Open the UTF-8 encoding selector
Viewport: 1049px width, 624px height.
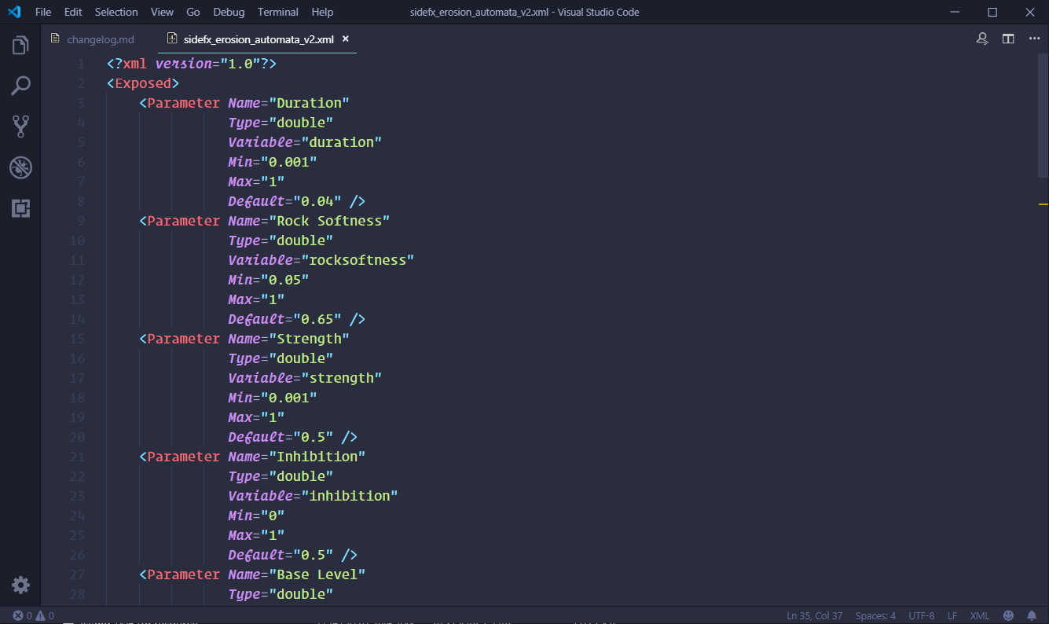tap(921, 615)
